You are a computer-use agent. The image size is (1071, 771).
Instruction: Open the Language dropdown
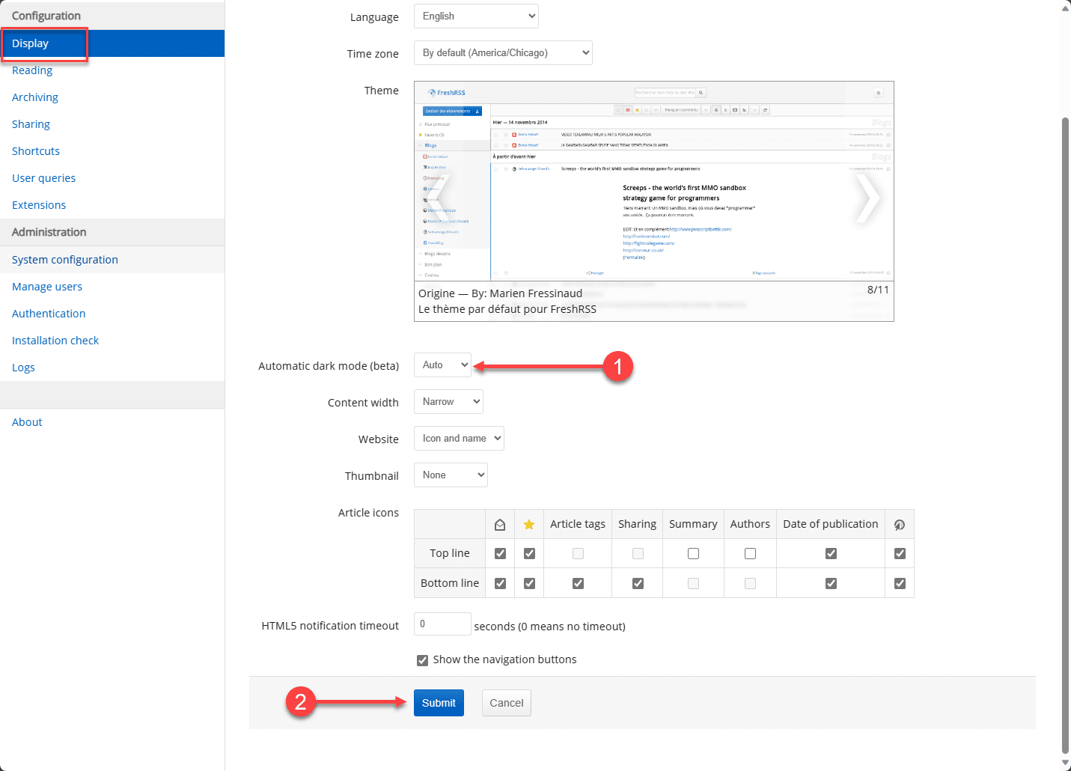pos(476,16)
